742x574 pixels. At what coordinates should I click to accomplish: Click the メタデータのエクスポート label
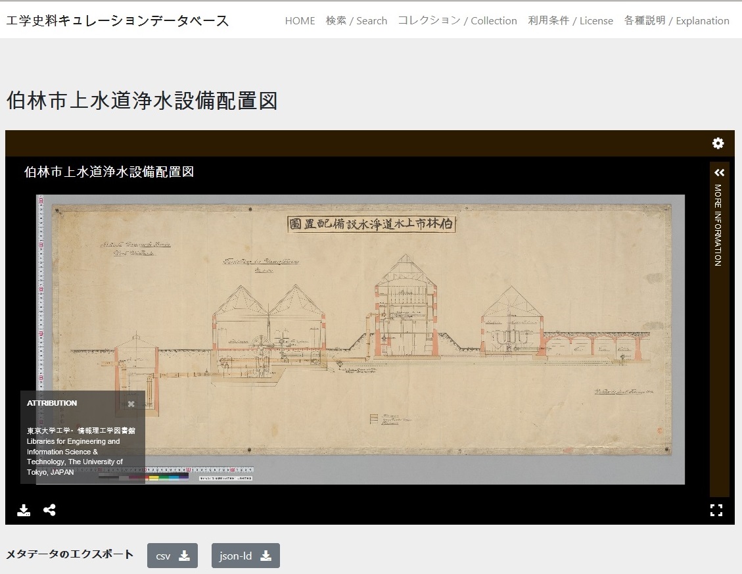click(70, 554)
